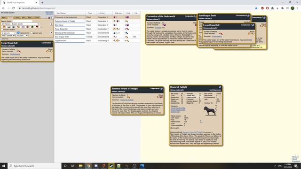Image resolution: width=301 pixels, height=169 pixels.
Task: Click the earth path hammer icon in filters
Action: pos(18,27)
